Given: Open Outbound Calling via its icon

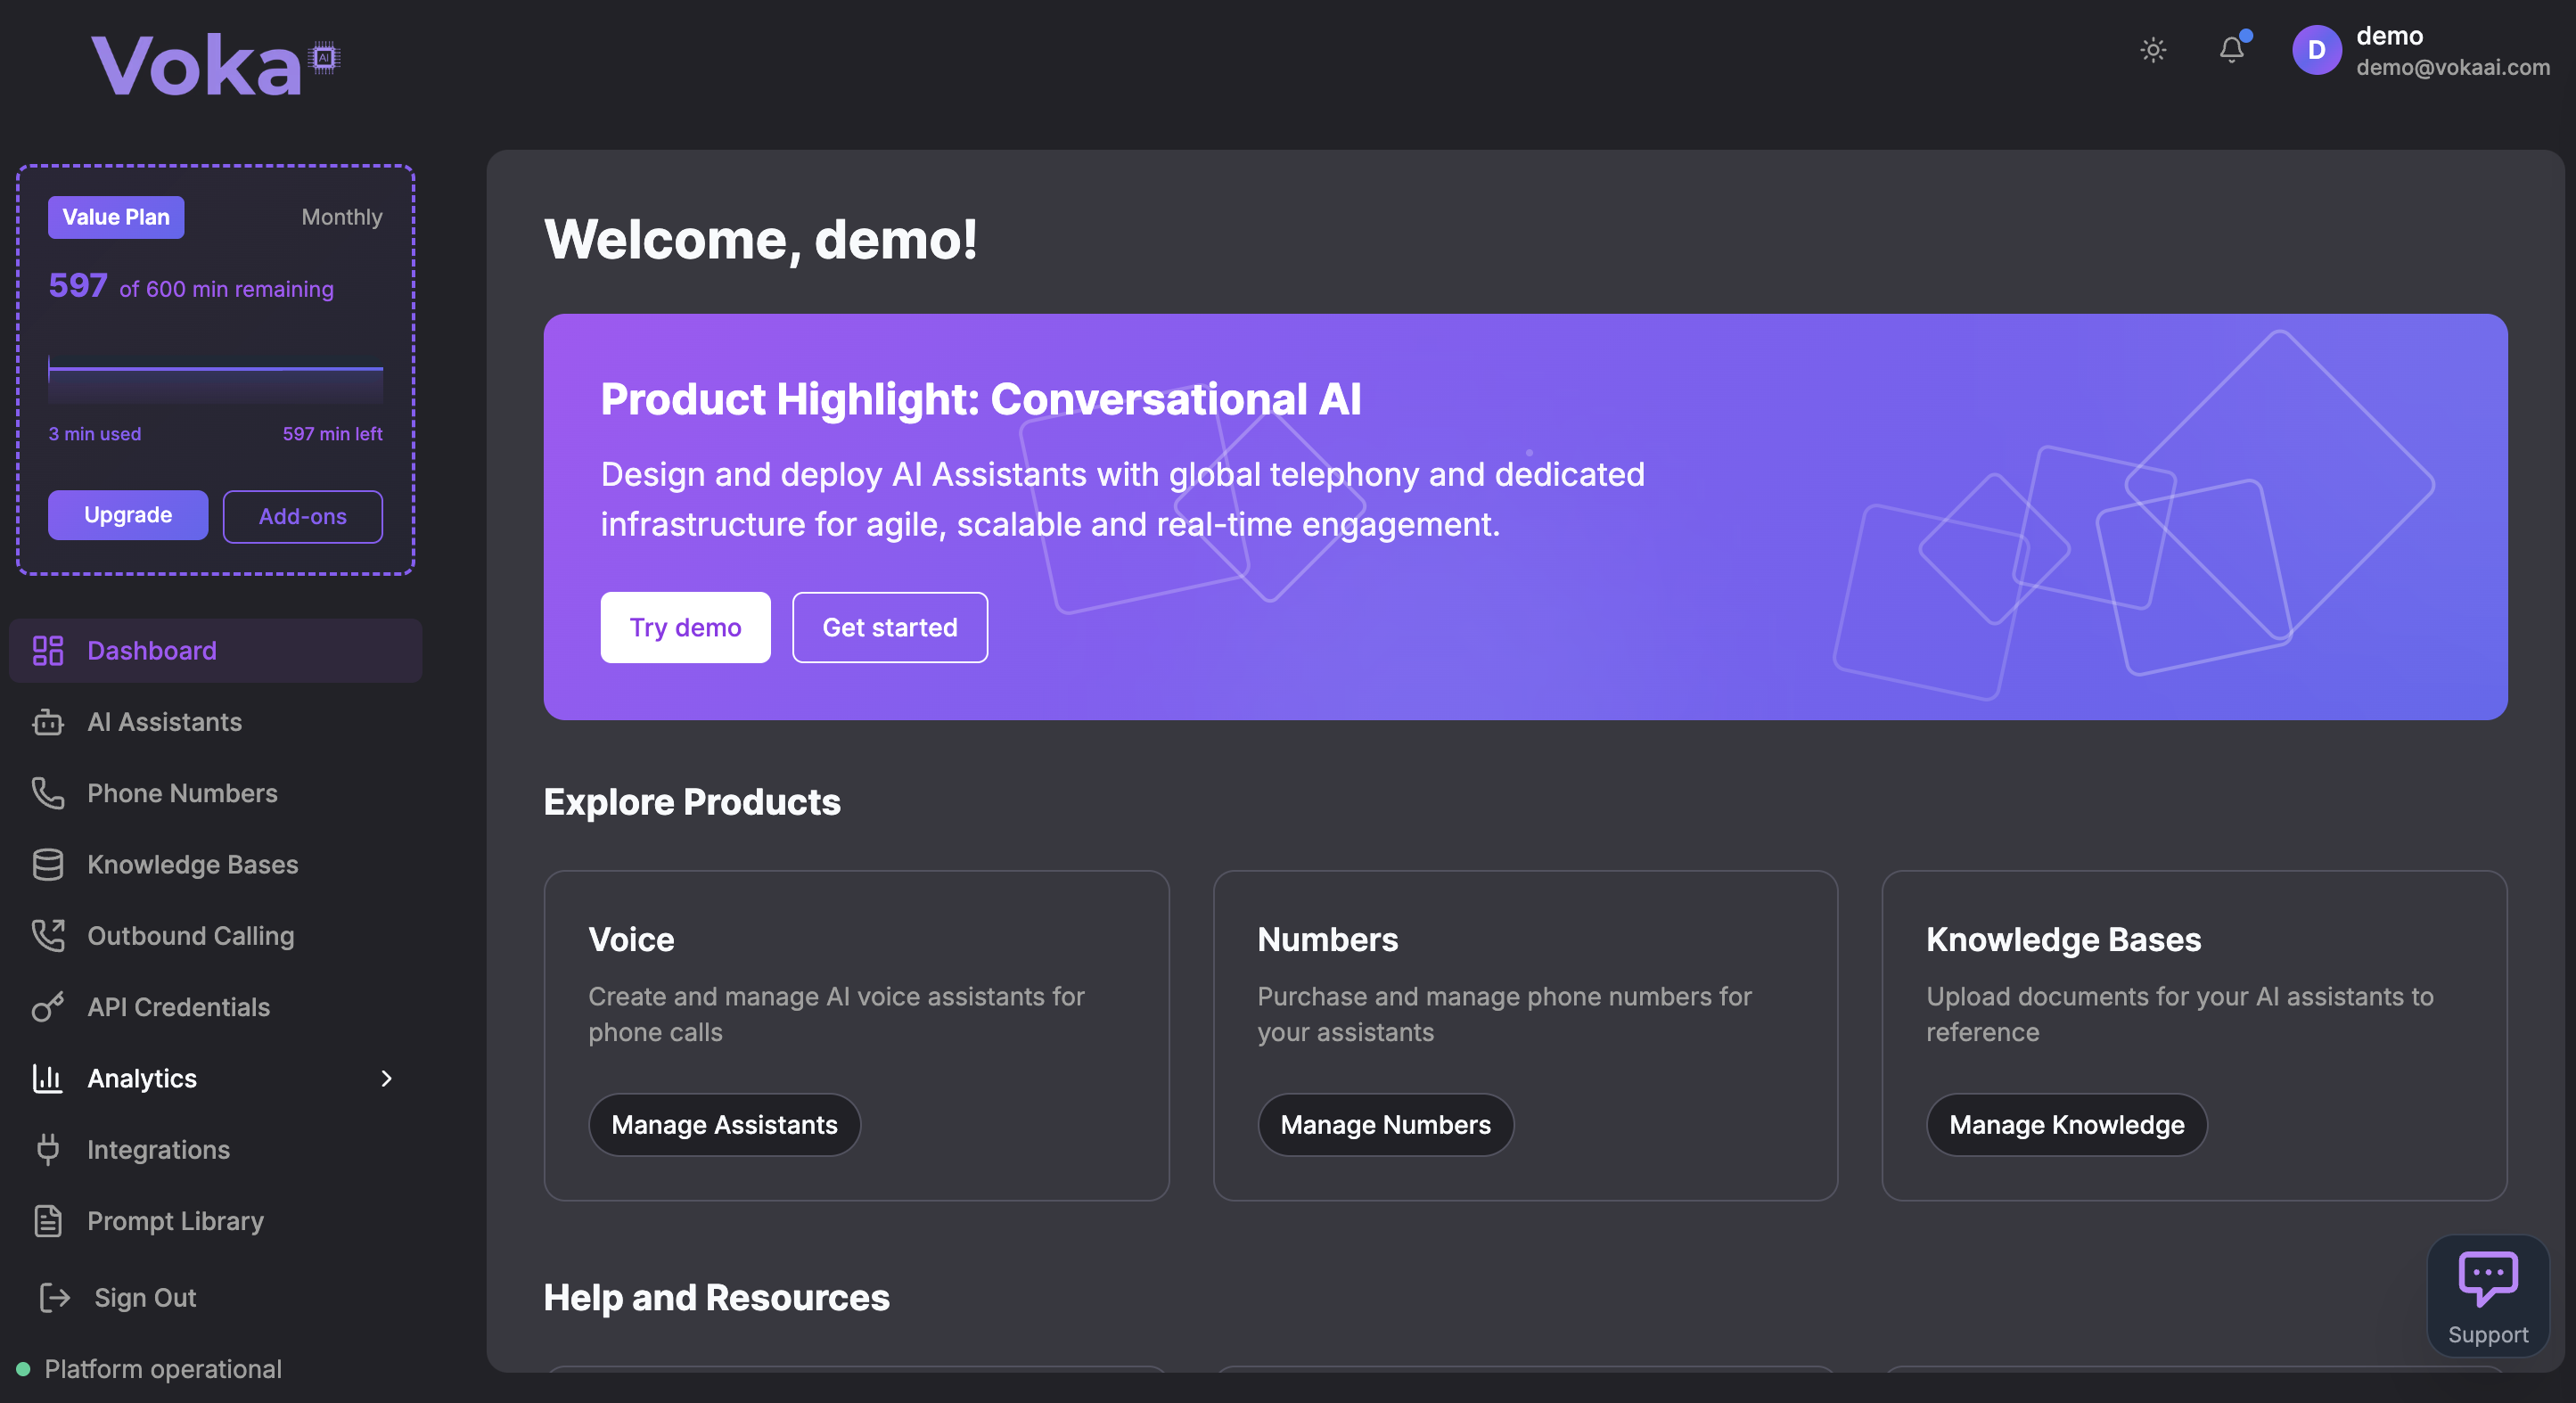Looking at the screenshot, I should point(48,936).
